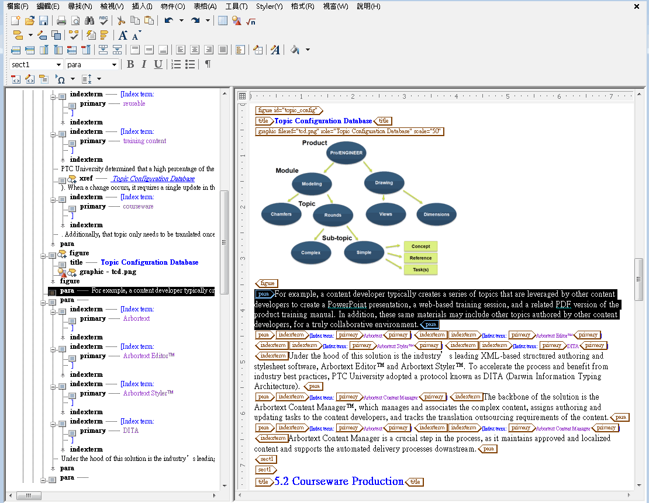Open the para element dropdown

pos(114,64)
